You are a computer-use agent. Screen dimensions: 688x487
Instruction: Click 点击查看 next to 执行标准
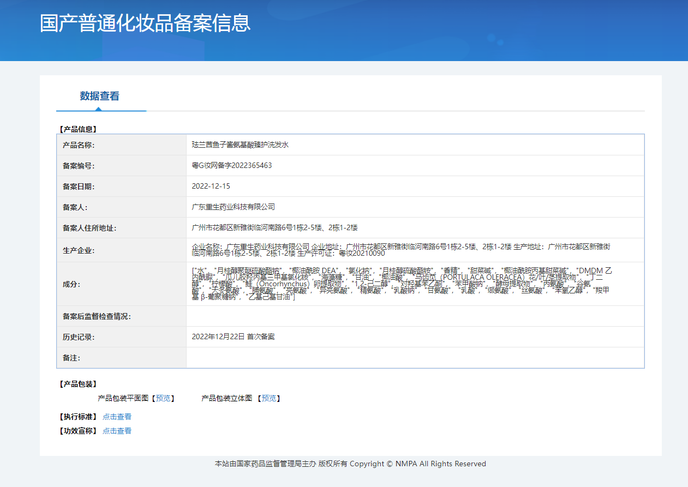[x=117, y=417]
